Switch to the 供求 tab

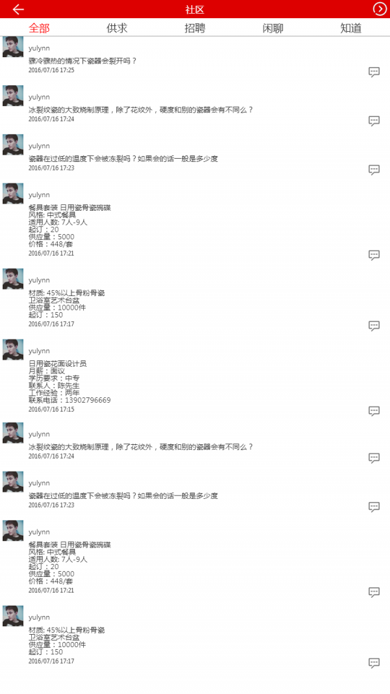click(117, 28)
